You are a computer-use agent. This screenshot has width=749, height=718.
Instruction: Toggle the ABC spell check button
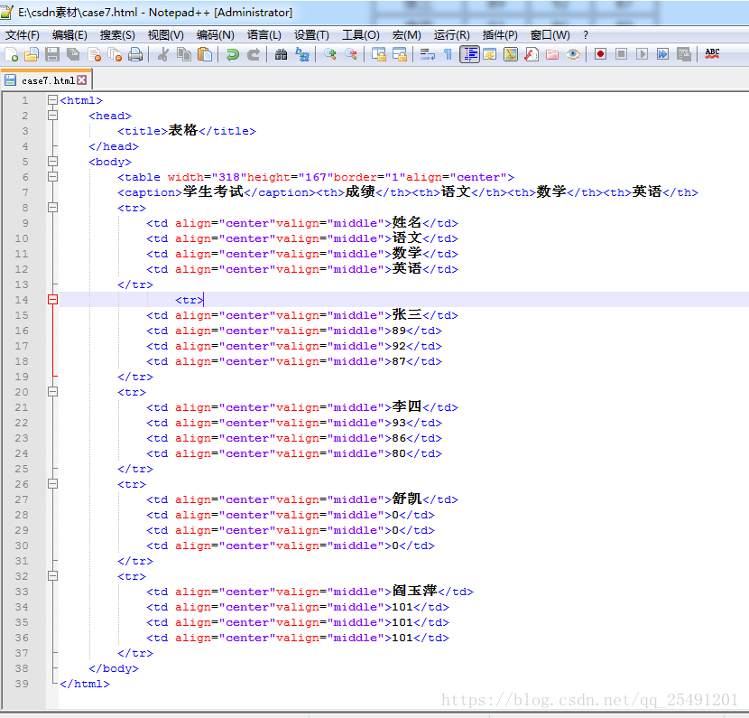(712, 54)
